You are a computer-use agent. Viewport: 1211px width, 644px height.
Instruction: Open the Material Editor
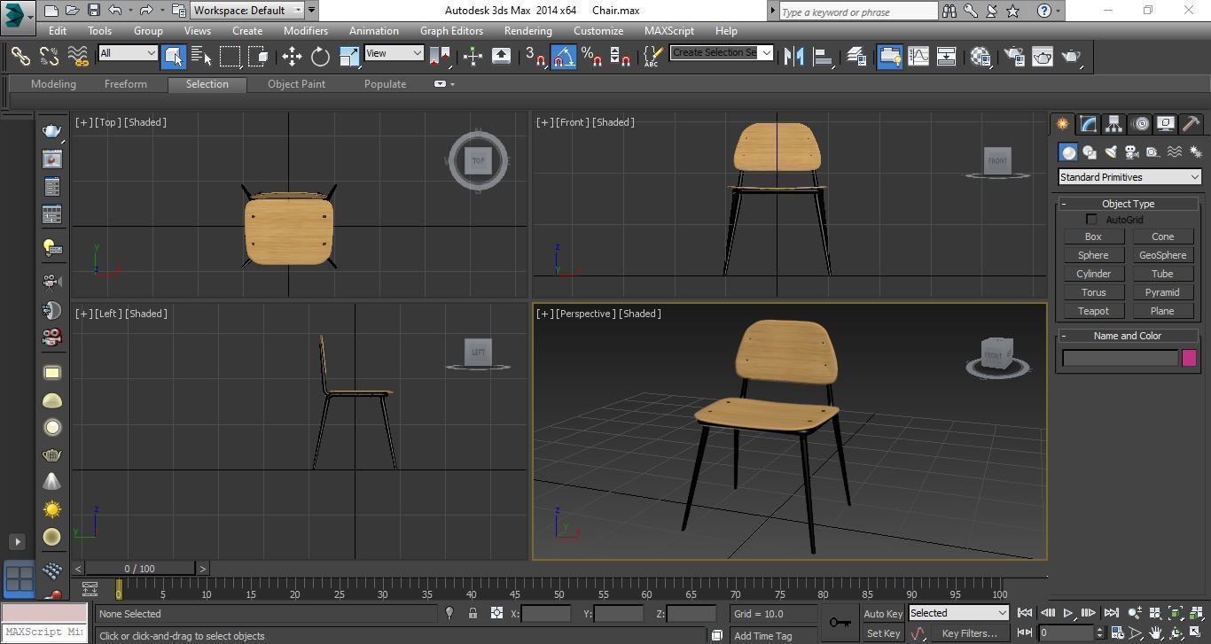click(x=980, y=56)
